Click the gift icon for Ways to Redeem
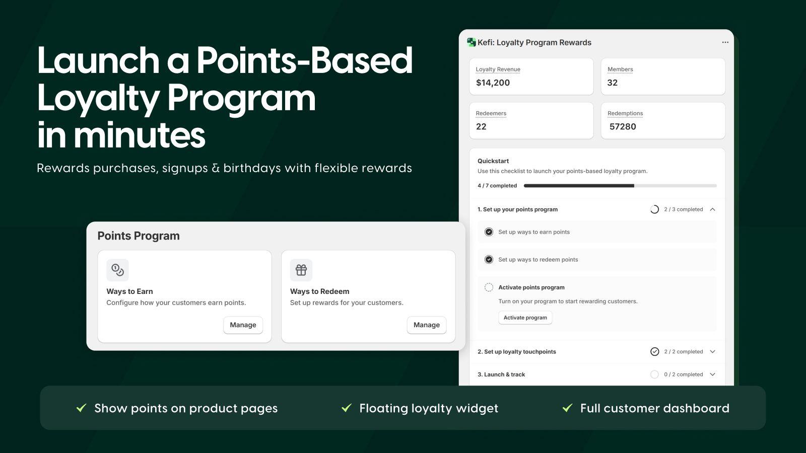 [x=301, y=270]
